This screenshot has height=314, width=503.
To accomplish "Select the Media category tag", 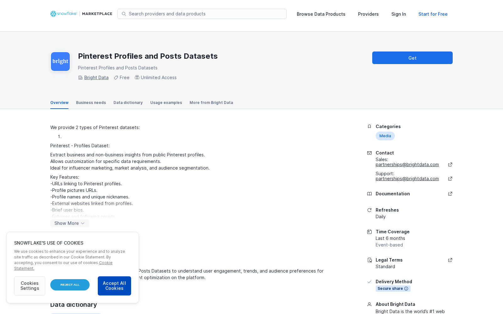I will [x=385, y=136].
